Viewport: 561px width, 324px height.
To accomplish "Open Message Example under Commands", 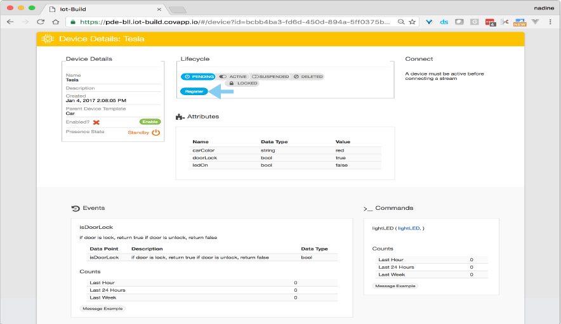I will [x=395, y=286].
